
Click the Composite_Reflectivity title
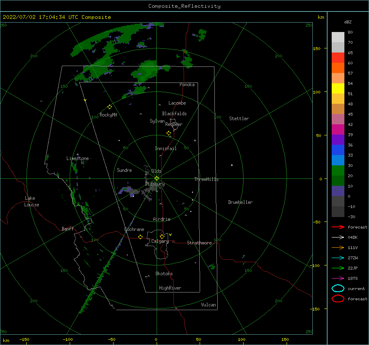(184, 6)
